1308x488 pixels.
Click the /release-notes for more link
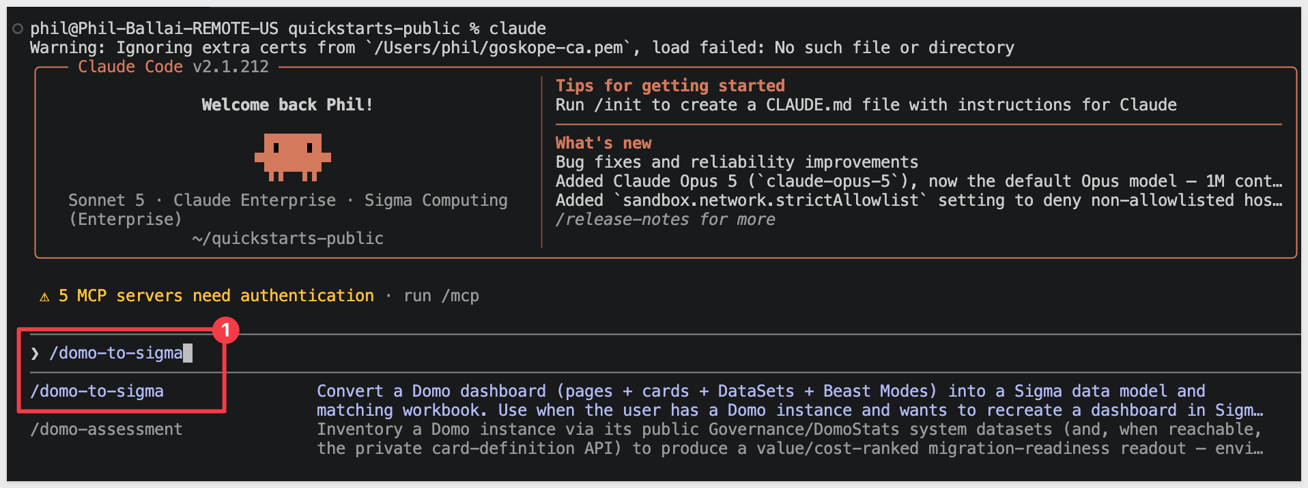[665, 219]
